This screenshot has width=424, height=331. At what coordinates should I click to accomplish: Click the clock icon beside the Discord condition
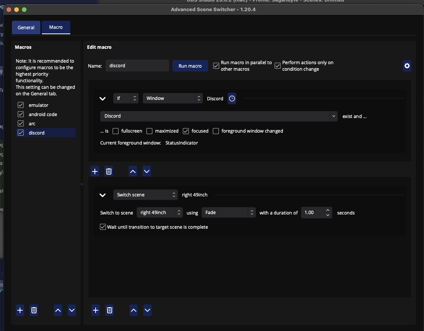[232, 98]
